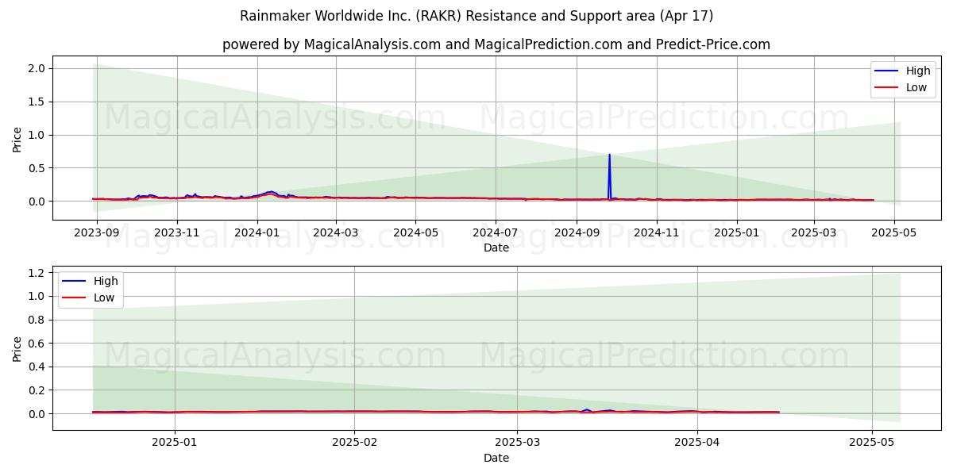The image size is (953, 476).
Task: Click 'High' in the bottom chart legend
Action: click(x=105, y=281)
